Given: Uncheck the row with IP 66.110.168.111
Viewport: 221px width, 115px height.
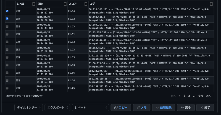Looking at the screenshot, I should [x=7, y=11].
